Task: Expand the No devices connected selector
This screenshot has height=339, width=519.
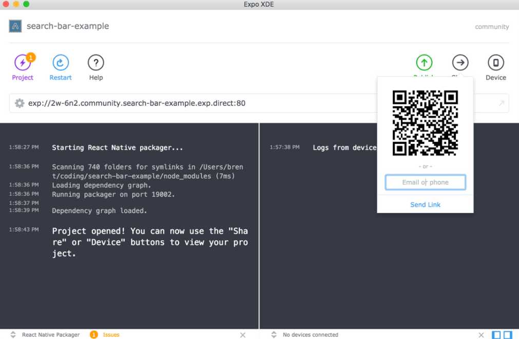Action: point(274,335)
